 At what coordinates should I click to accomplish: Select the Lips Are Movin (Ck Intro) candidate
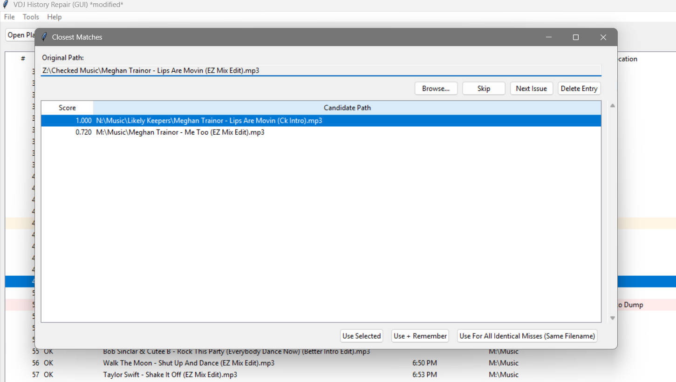tap(209, 121)
